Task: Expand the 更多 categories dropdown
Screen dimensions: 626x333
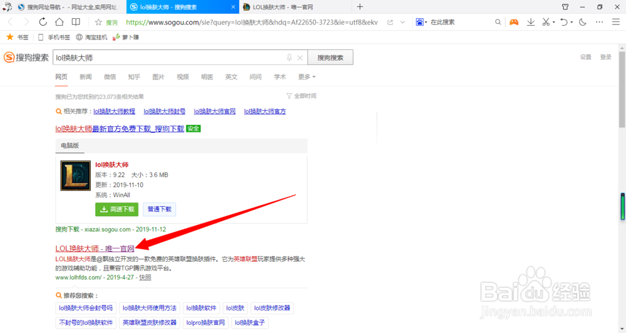Action: tap(307, 77)
